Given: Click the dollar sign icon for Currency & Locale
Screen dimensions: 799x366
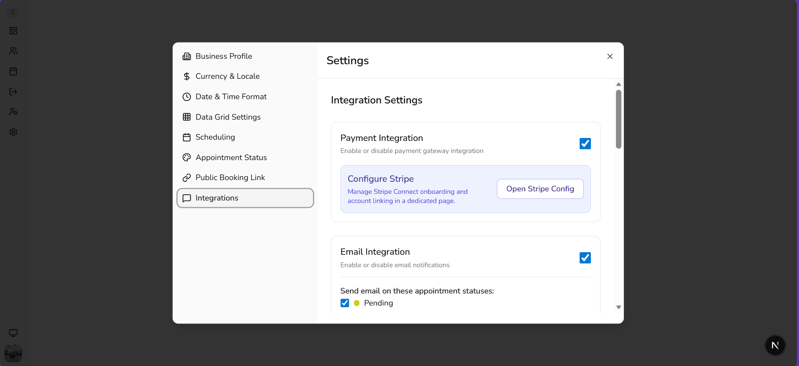Looking at the screenshot, I should [x=187, y=76].
